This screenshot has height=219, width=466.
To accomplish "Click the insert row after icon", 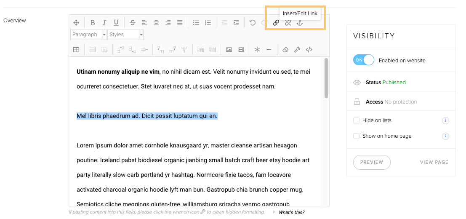I will tap(133, 50).
